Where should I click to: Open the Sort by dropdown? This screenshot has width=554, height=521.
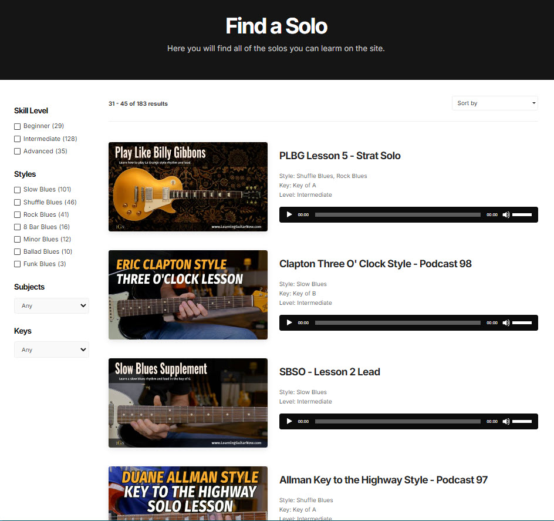tap(495, 103)
